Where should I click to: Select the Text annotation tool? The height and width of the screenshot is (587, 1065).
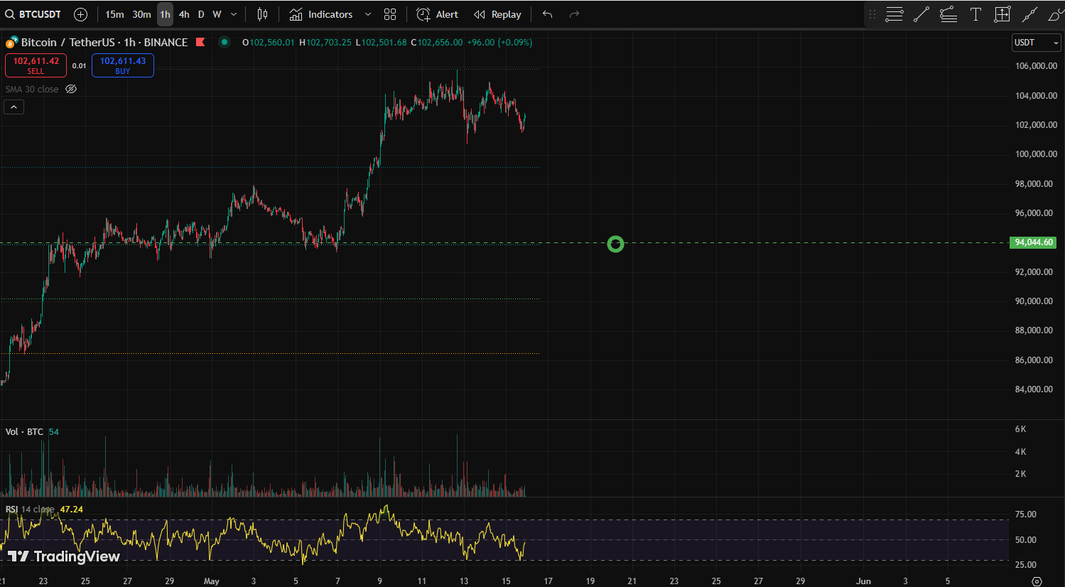[975, 14]
